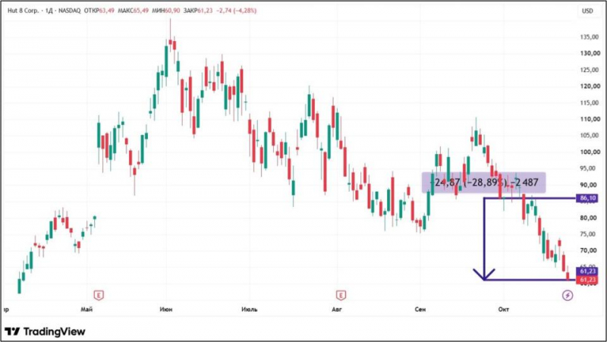This screenshot has height=342, width=607.
Task: Click the ЗАКР 61,23 close value
Action: [198, 11]
